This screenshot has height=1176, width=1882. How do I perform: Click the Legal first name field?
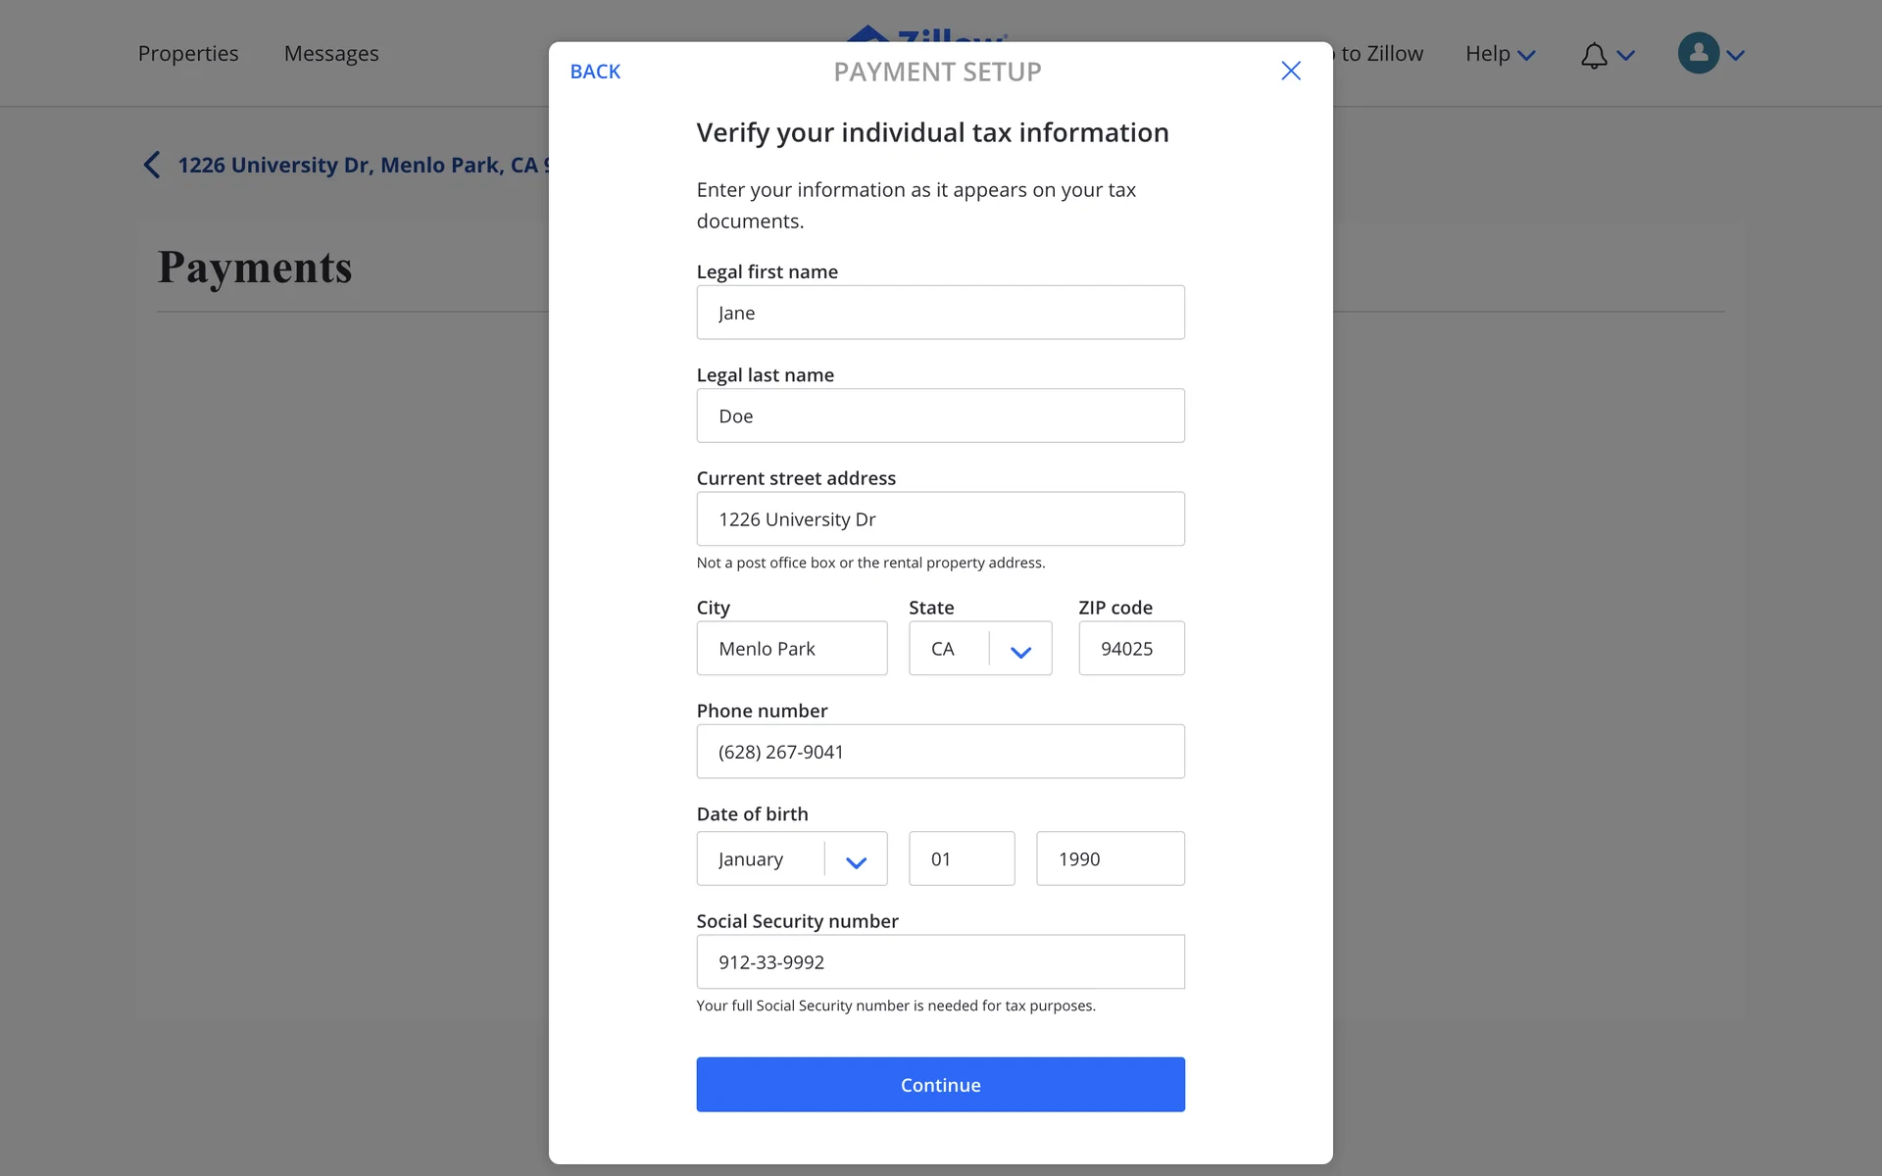tap(940, 313)
